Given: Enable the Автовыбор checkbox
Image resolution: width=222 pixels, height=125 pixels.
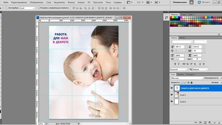Looking at the screenshot, I should pyautogui.click(x=7, y=8).
